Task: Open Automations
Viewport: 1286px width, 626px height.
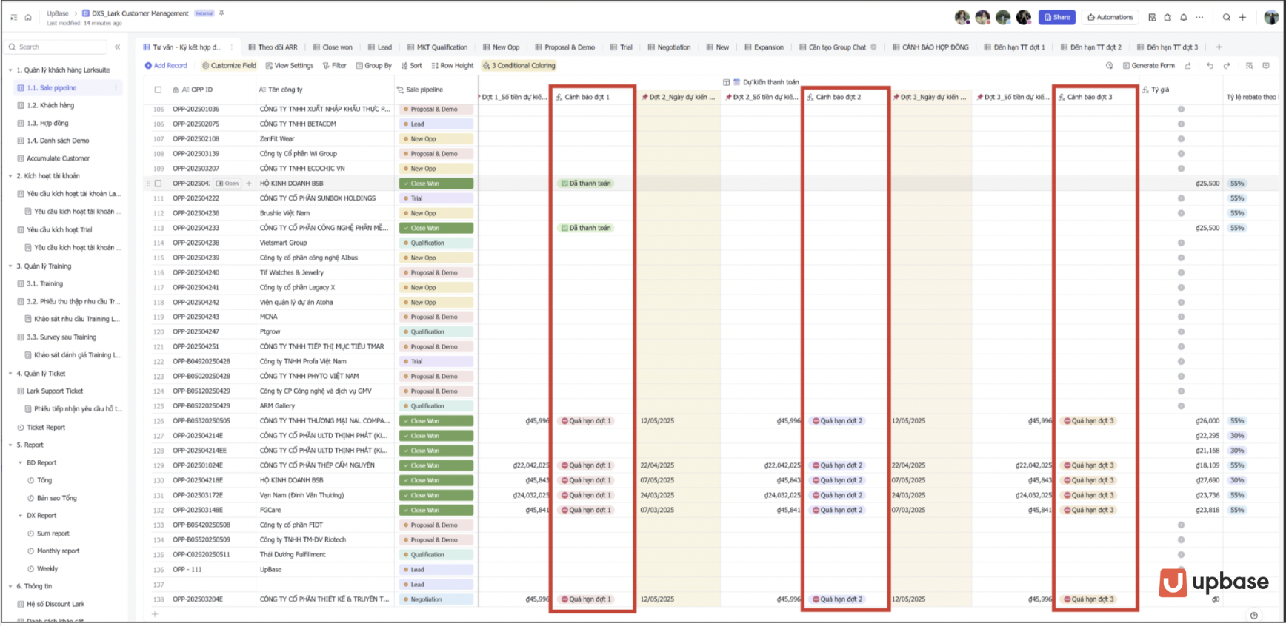Action: coord(1110,17)
